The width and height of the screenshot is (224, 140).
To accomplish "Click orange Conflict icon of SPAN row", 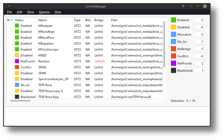I will click(x=17, y=67).
